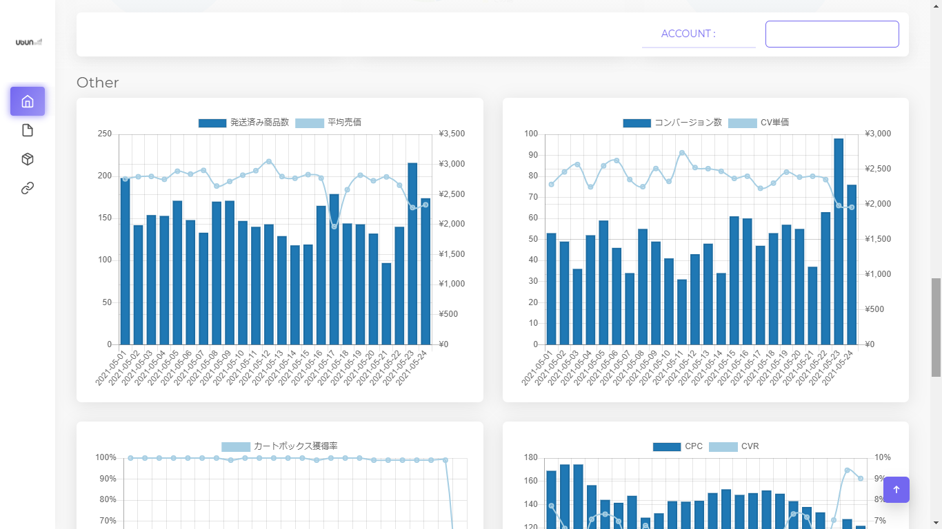Click the CVR legend label
The width and height of the screenshot is (942, 529).
click(750, 446)
